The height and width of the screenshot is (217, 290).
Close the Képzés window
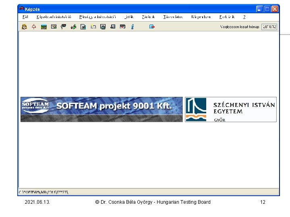coord(275,9)
